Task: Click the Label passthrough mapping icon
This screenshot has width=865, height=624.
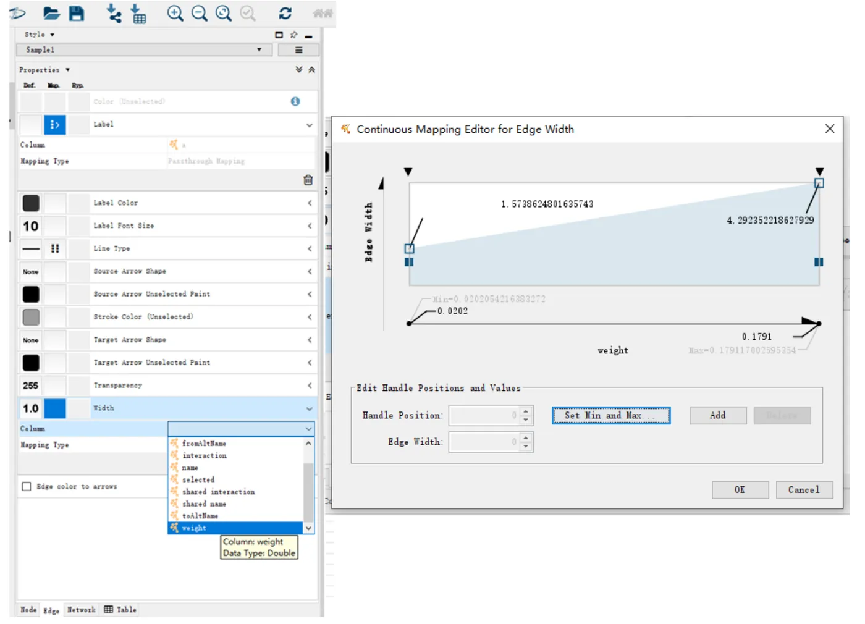Action: pos(55,125)
